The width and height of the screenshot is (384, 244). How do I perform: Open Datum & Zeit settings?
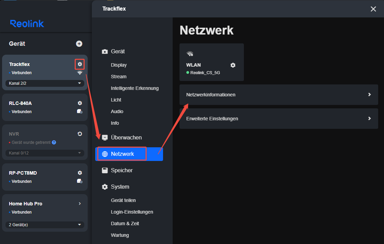click(125, 223)
